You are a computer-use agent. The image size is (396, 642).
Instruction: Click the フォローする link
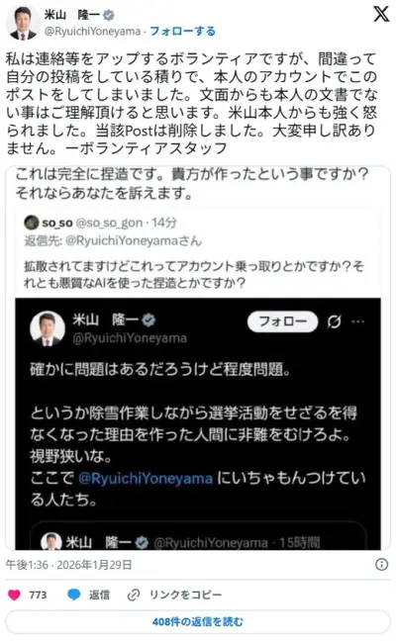pos(182,31)
